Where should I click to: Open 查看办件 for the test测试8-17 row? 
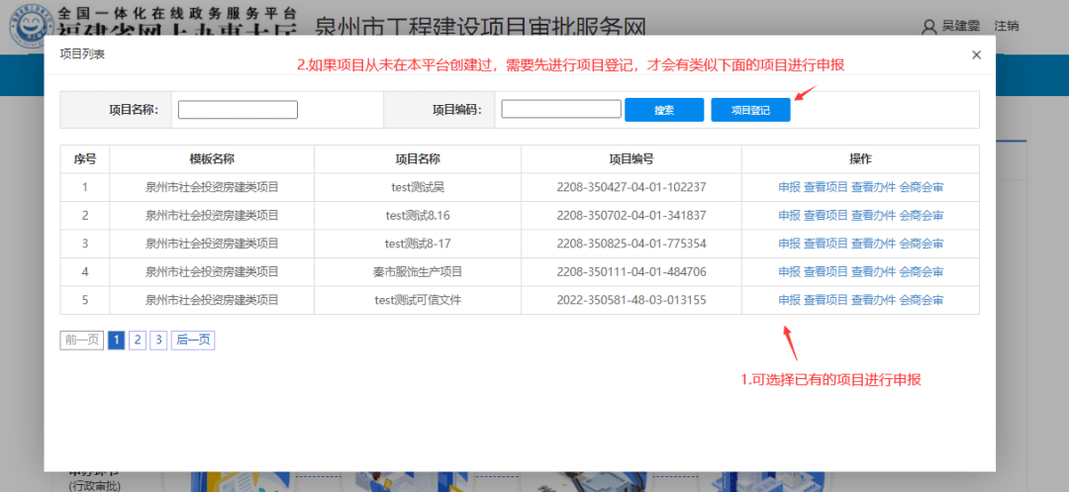point(873,244)
